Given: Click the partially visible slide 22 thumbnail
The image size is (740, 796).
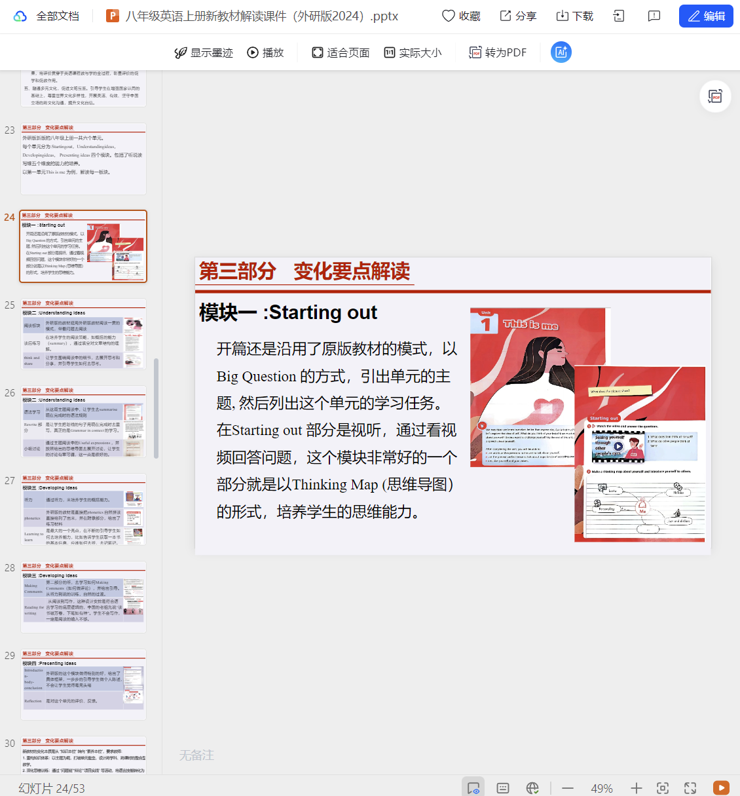Looking at the screenshot, I should [83, 88].
